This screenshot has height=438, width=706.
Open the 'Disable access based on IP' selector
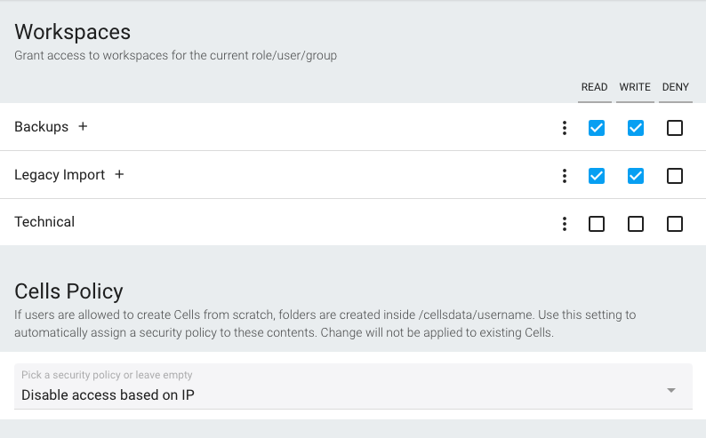coord(353,386)
